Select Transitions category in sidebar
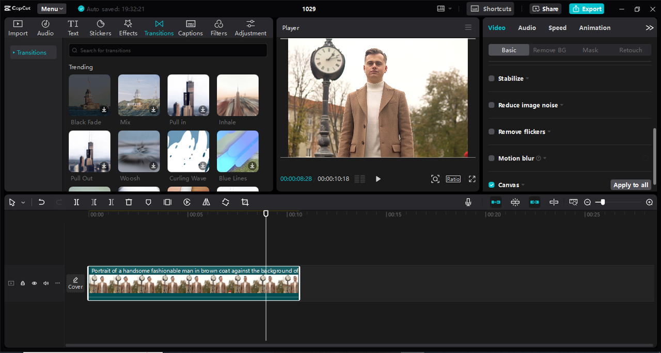This screenshot has width=661, height=353. (x=33, y=53)
